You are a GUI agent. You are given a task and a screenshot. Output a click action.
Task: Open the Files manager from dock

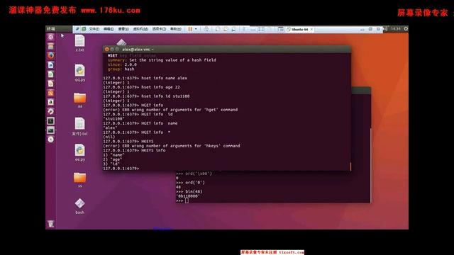coord(50,46)
